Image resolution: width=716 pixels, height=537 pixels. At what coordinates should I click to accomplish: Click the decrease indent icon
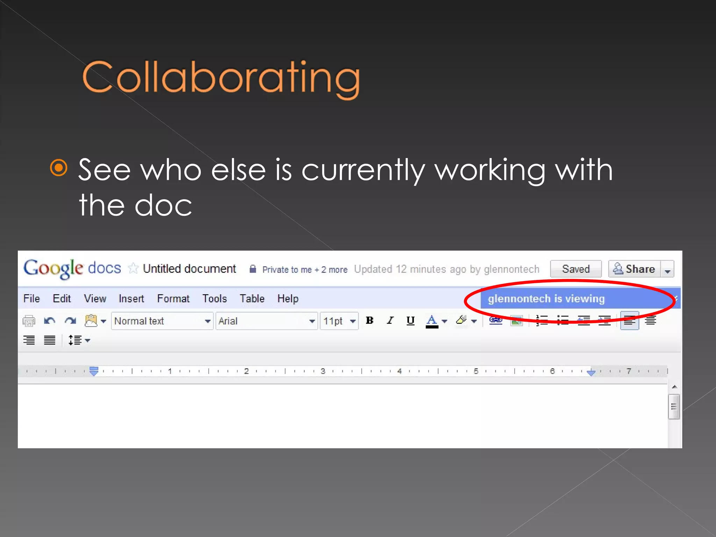[583, 320]
